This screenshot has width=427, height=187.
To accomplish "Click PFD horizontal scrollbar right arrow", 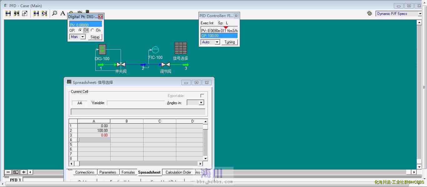I will click(x=414, y=172).
